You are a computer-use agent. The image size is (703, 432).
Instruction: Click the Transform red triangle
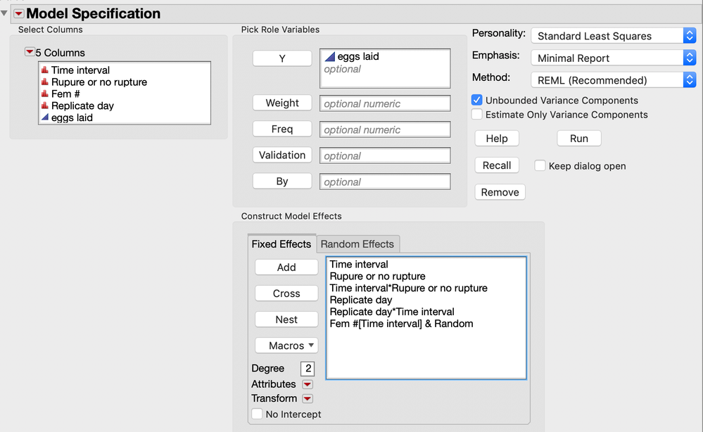point(307,398)
